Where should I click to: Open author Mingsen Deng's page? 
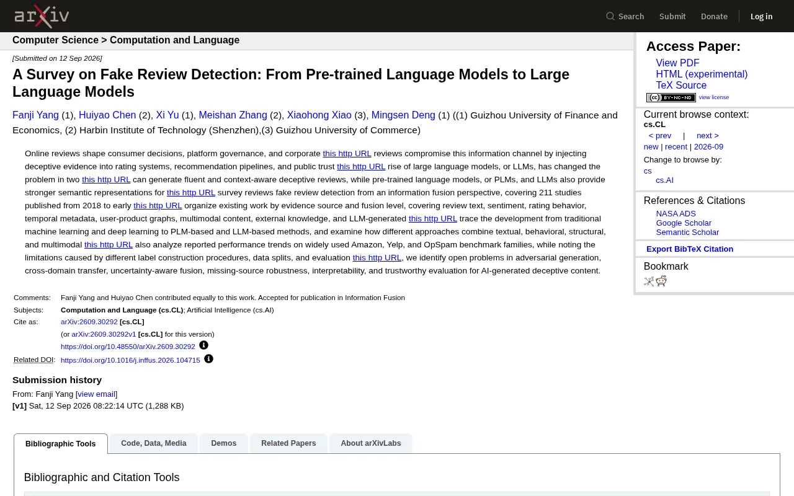coord(403,115)
